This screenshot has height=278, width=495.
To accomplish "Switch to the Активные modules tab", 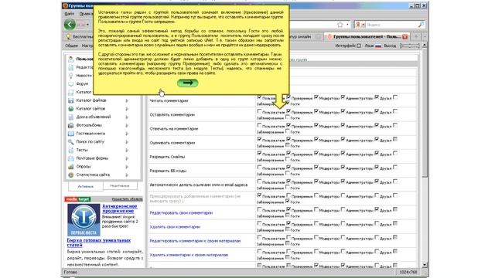I will (86, 186).
